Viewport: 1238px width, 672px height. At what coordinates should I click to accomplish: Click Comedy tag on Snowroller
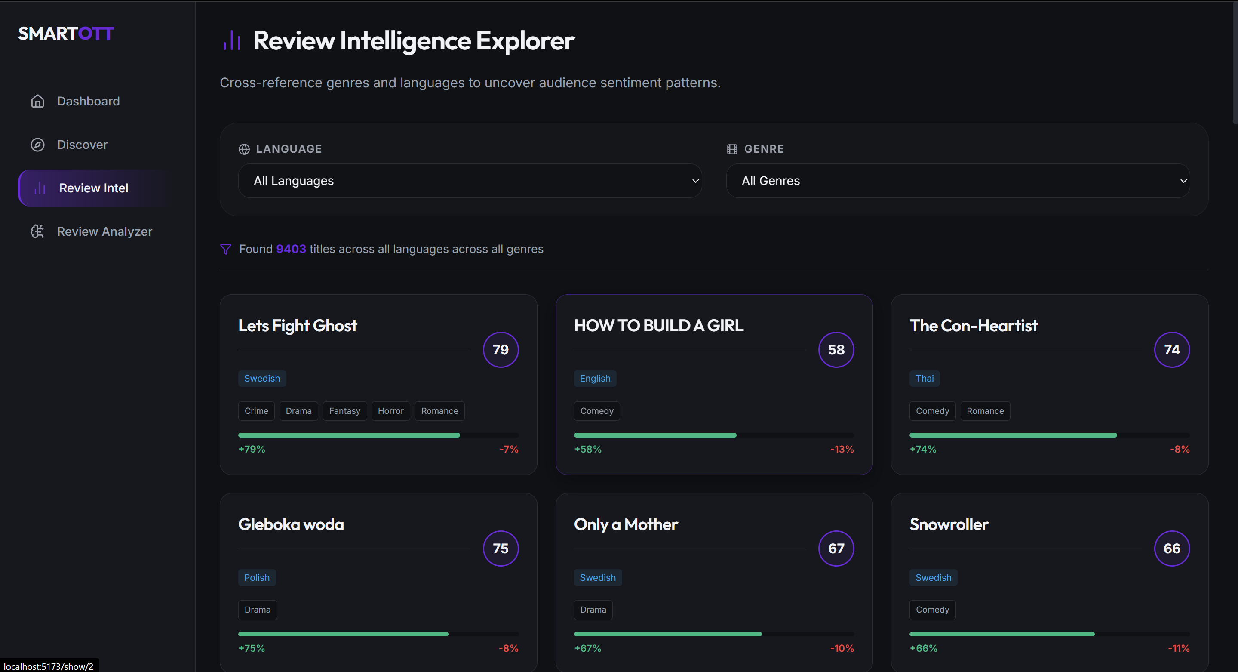coord(932,610)
